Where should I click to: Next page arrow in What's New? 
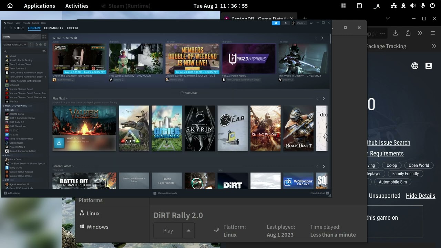[x=322, y=38]
